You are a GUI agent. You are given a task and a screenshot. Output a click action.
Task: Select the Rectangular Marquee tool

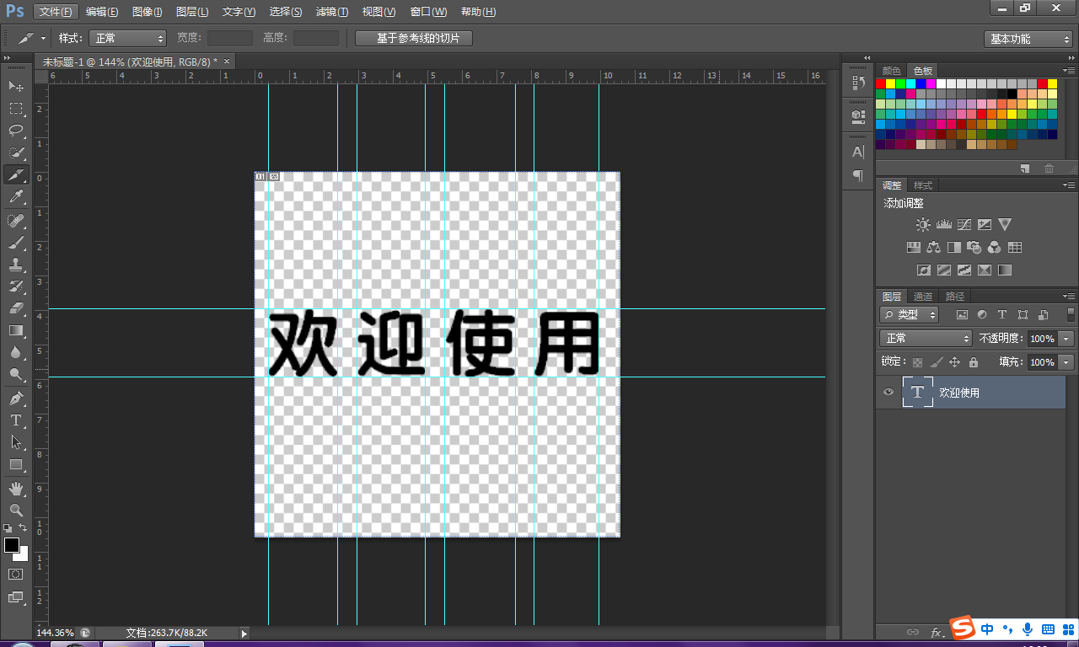point(16,109)
